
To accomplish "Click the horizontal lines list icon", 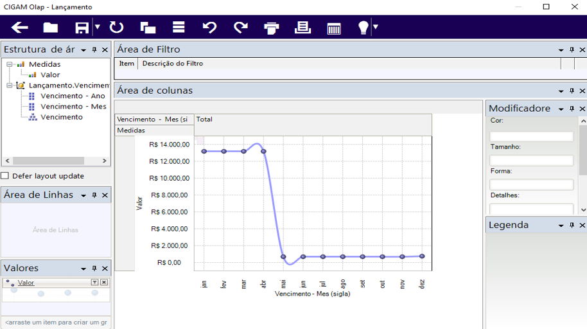I will pyautogui.click(x=179, y=27).
